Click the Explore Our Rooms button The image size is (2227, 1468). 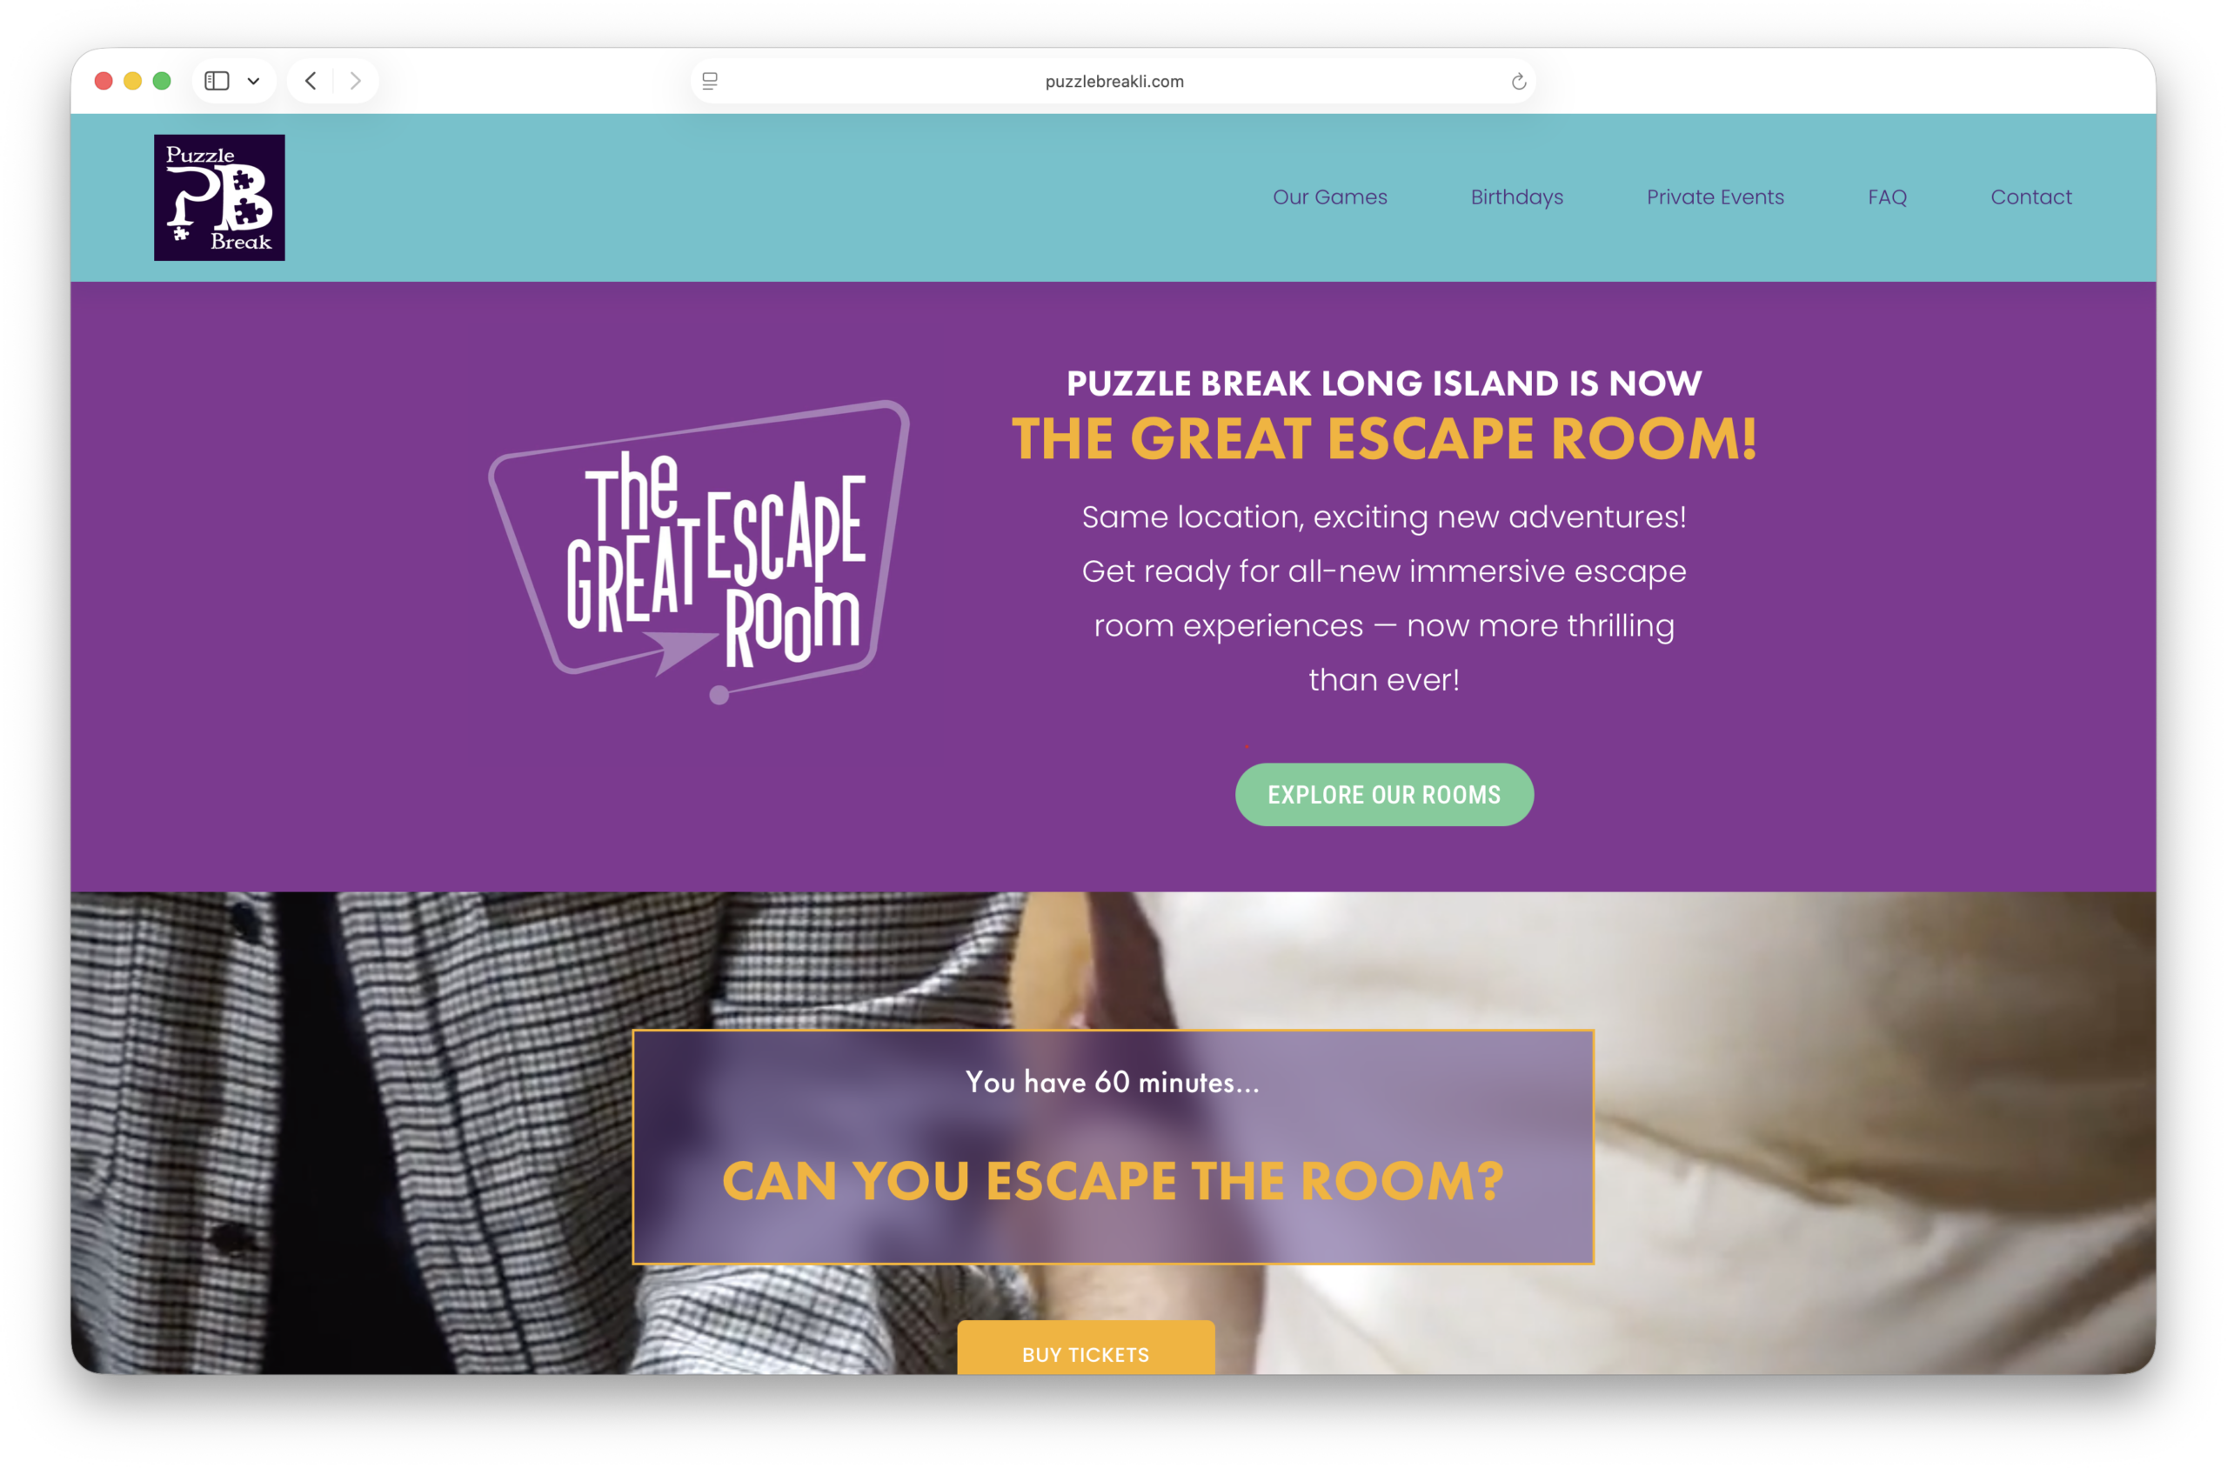1384,795
